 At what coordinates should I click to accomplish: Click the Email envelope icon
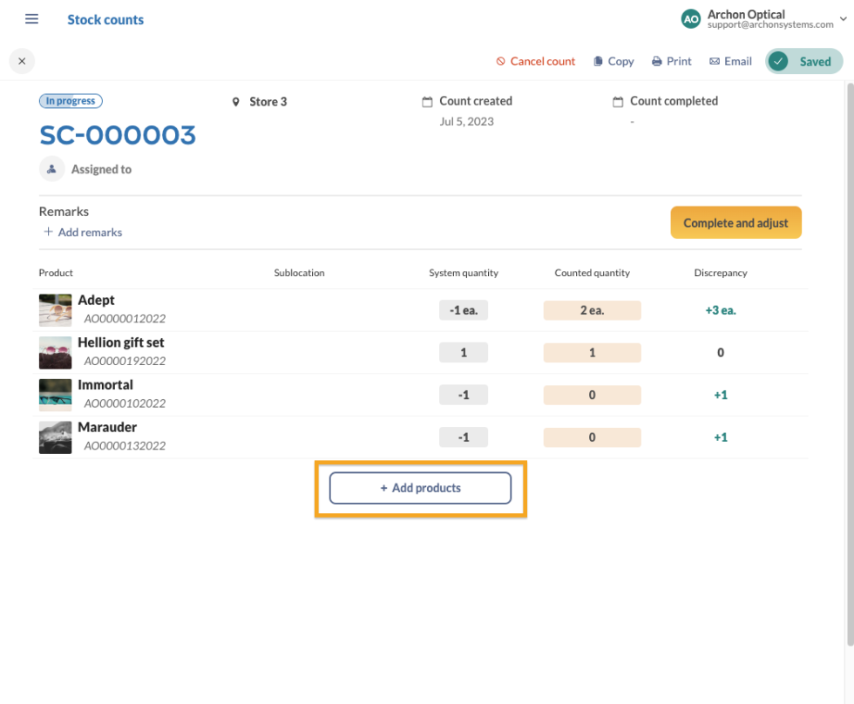[x=714, y=62]
